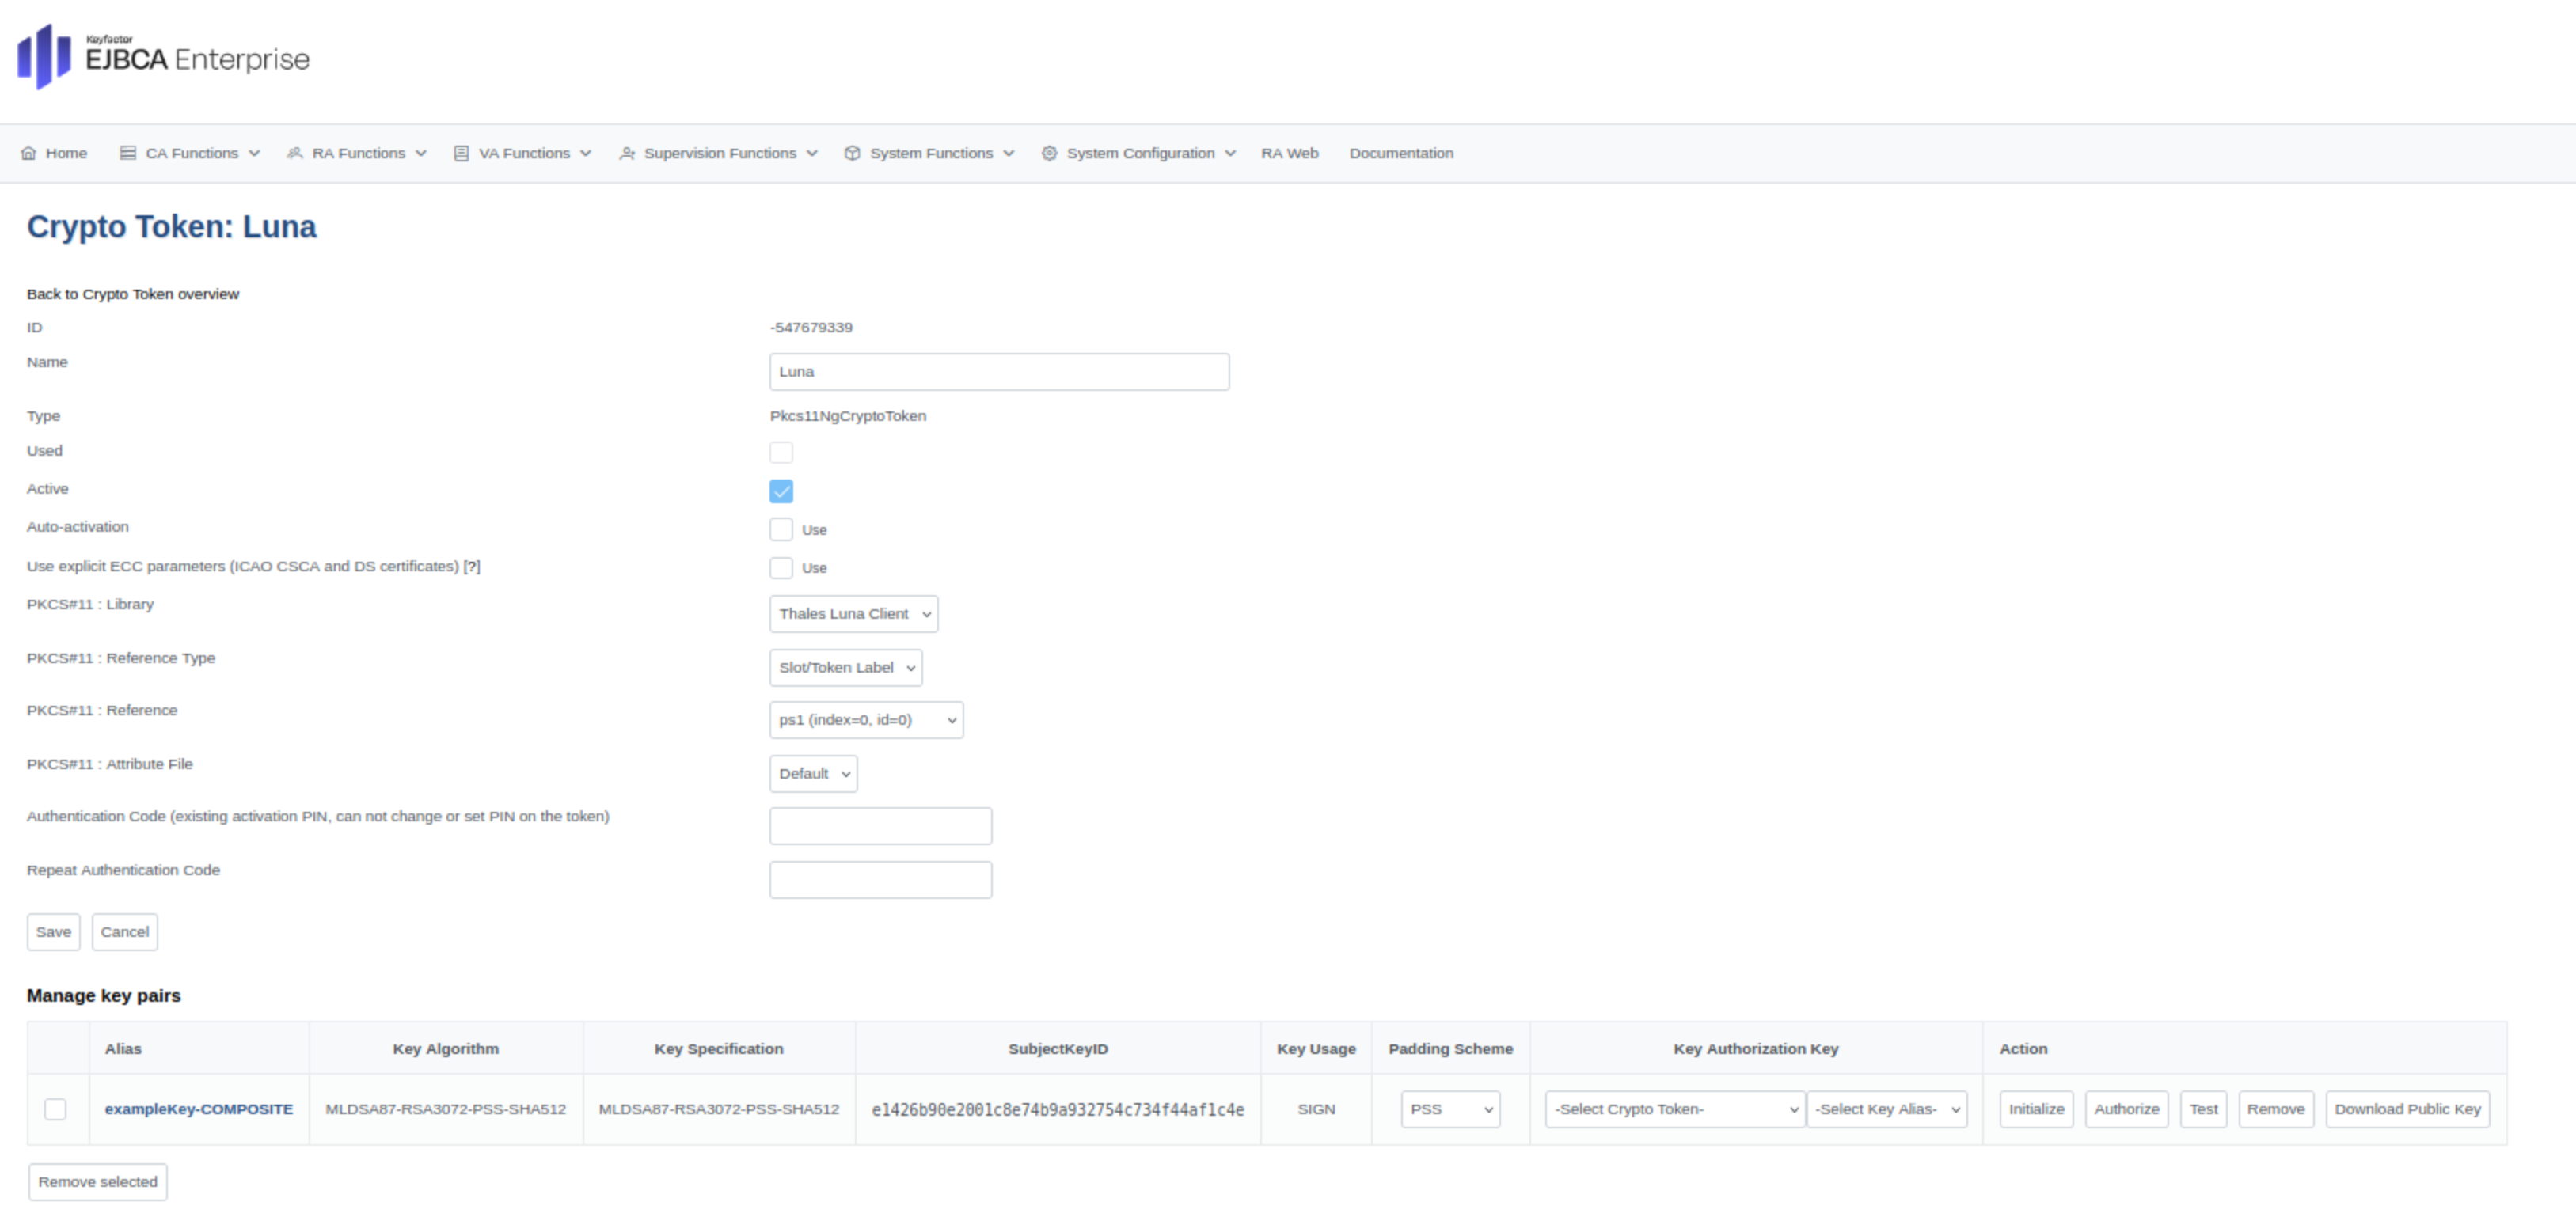Click the CA Functions list icon
The width and height of the screenshot is (2576, 1217).
click(127, 153)
